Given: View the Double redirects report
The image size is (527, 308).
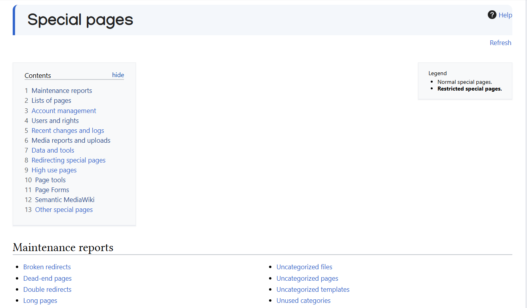Looking at the screenshot, I should pos(48,289).
